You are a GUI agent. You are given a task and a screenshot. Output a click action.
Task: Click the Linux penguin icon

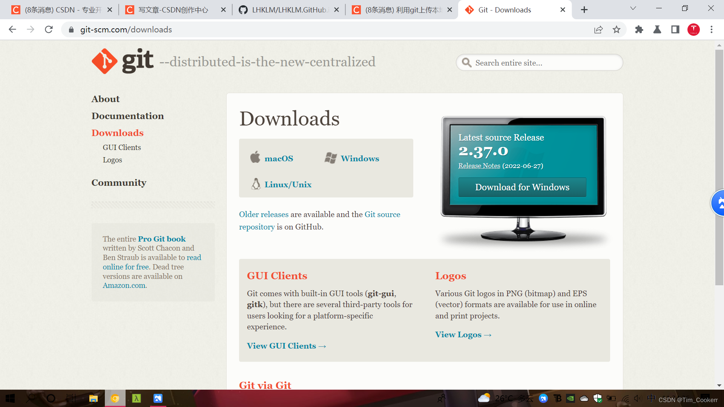coord(256,184)
